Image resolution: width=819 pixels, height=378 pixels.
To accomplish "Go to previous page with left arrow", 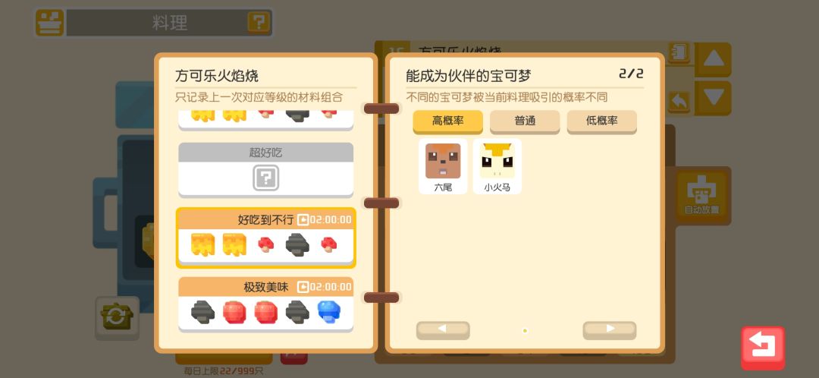I will (x=443, y=329).
